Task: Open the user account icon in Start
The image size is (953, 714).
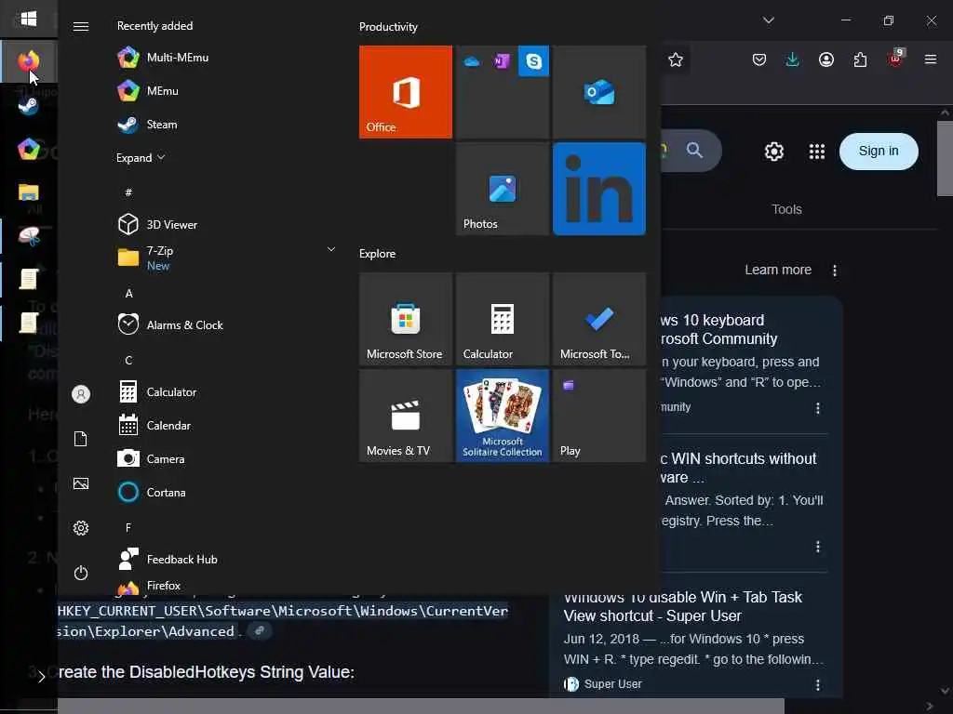Action: tap(81, 394)
